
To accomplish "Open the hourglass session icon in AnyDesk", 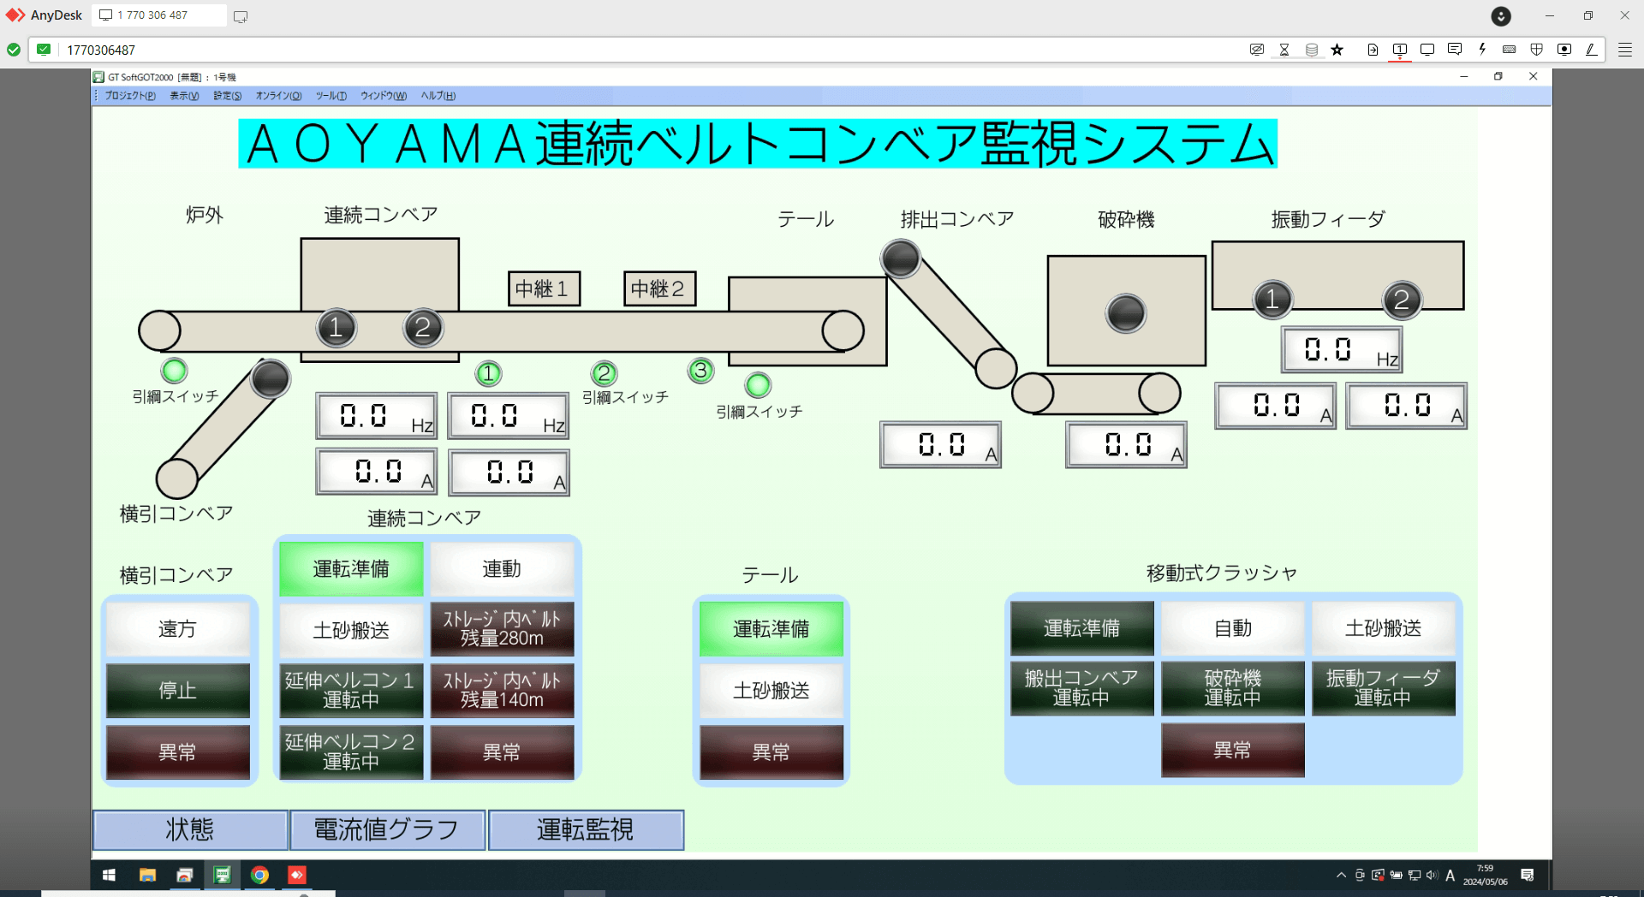I will (1284, 49).
